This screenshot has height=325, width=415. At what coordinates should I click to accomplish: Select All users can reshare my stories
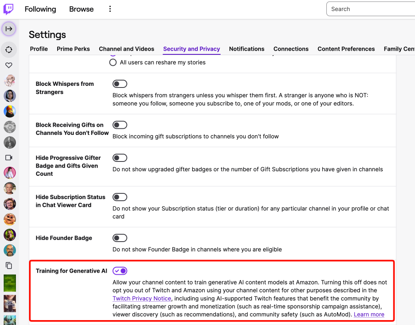pyautogui.click(x=113, y=63)
